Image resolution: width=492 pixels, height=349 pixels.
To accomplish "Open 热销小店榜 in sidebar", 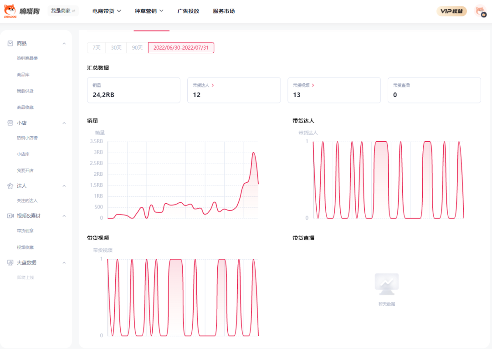I will pos(27,138).
